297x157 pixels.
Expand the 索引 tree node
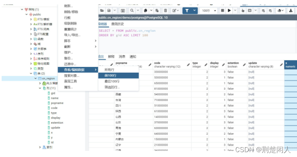click(x=40, y=147)
